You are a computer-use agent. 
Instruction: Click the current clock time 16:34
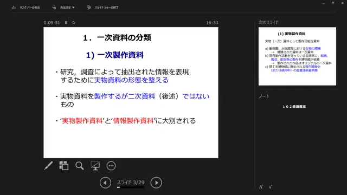point(212,23)
